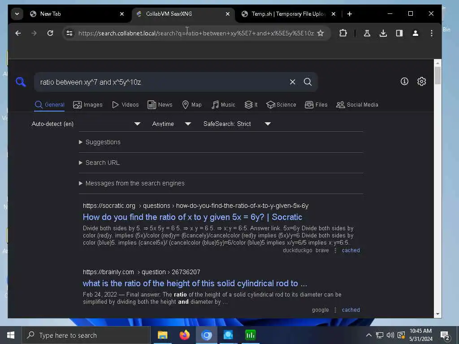The width and height of the screenshot is (459, 344).
Task: Open cached version of Socratic result
Action: [351, 250]
